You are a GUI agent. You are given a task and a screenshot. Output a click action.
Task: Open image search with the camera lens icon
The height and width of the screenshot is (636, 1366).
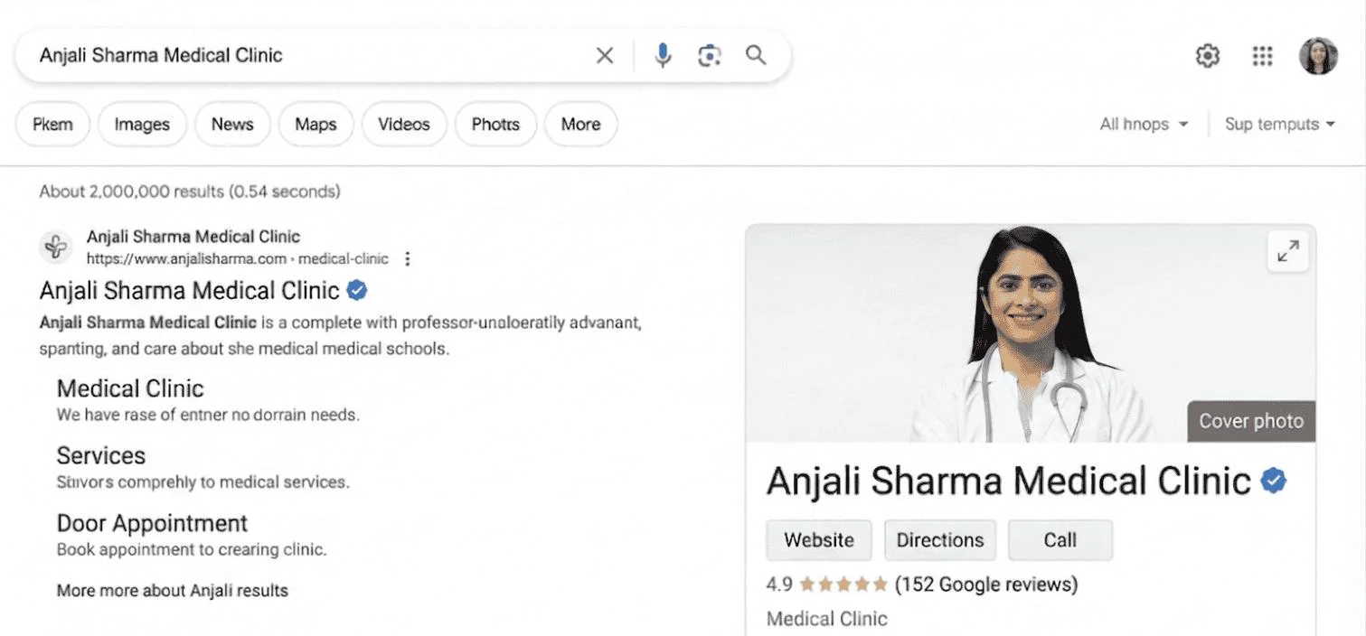710,55
